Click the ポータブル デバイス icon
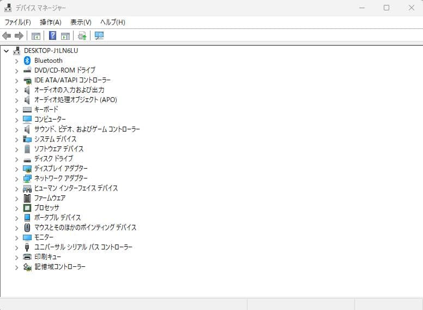This screenshot has width=423, height=310. [x=27, y=218]
